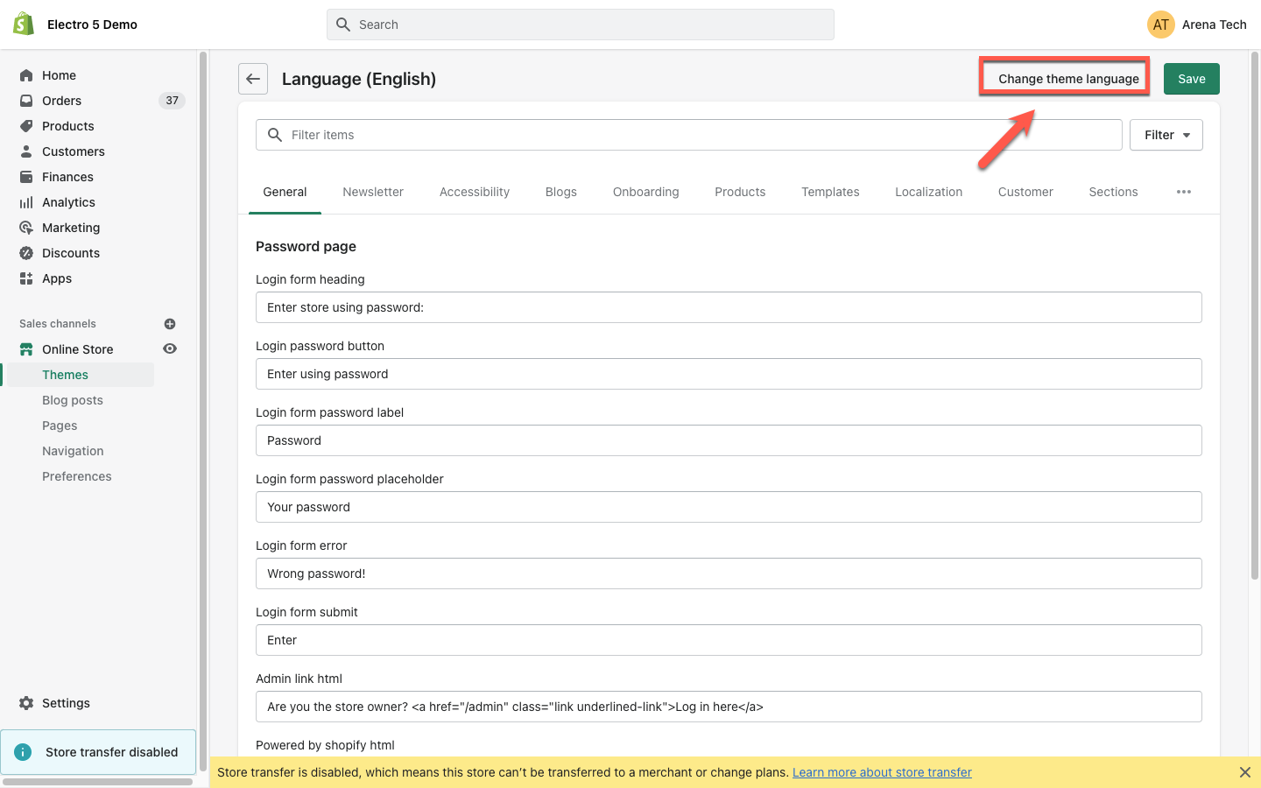Screen dimensions: 1261x788
Task: Edit Login password button field
Action: (x=729, y=374)
